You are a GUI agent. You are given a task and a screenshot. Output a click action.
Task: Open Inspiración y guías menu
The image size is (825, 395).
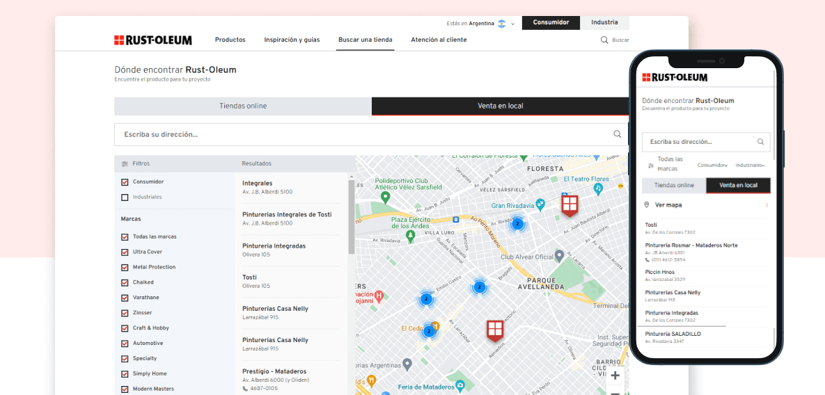(292, 40)
